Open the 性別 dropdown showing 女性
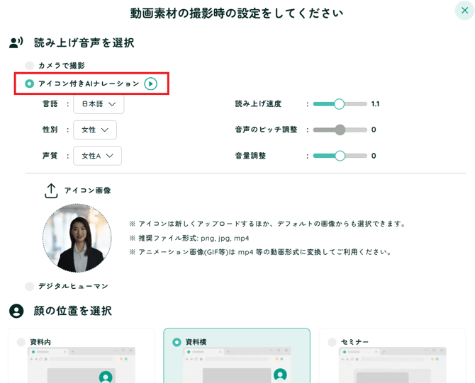The width and height of the screenshot is (475, 383). [95, 130]
